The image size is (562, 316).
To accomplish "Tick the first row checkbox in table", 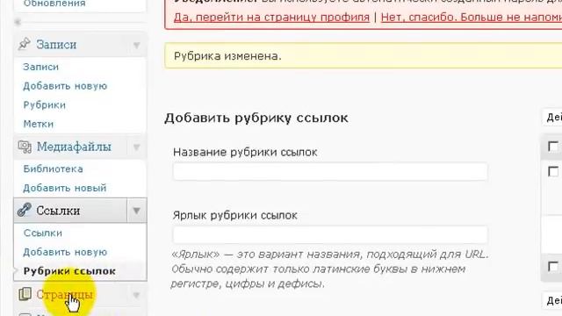I will click(553, 171).
